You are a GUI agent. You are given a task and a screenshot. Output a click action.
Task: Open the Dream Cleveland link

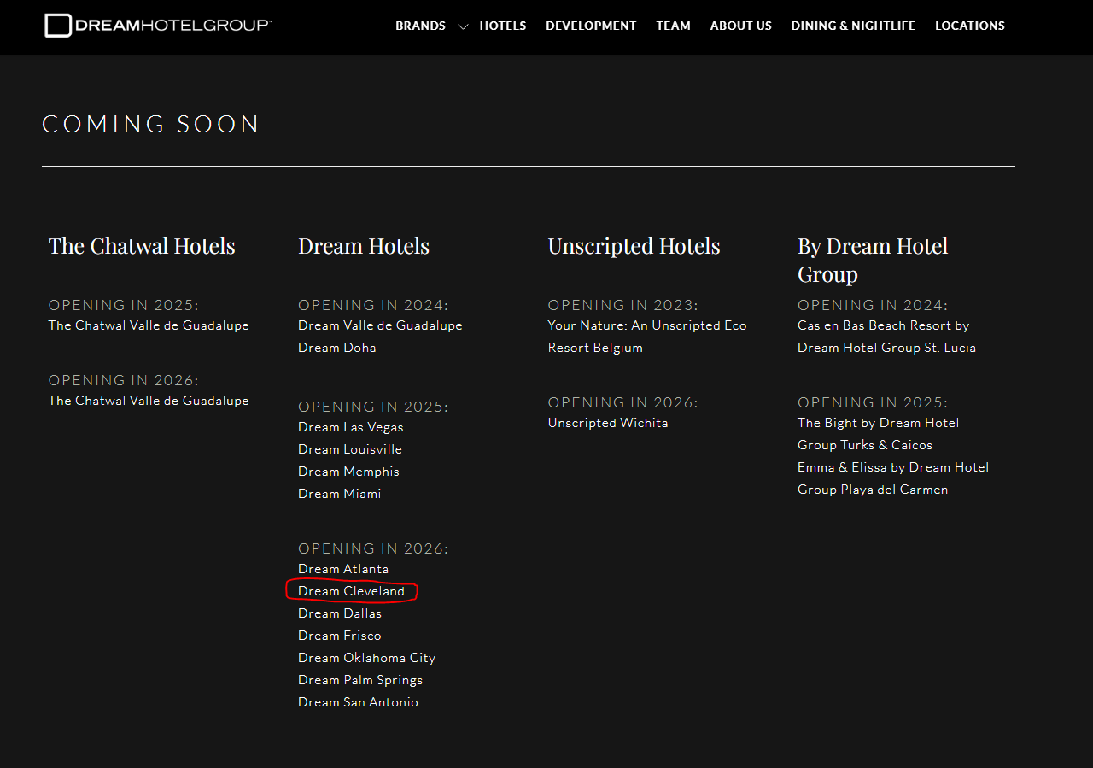click(351, 591)
